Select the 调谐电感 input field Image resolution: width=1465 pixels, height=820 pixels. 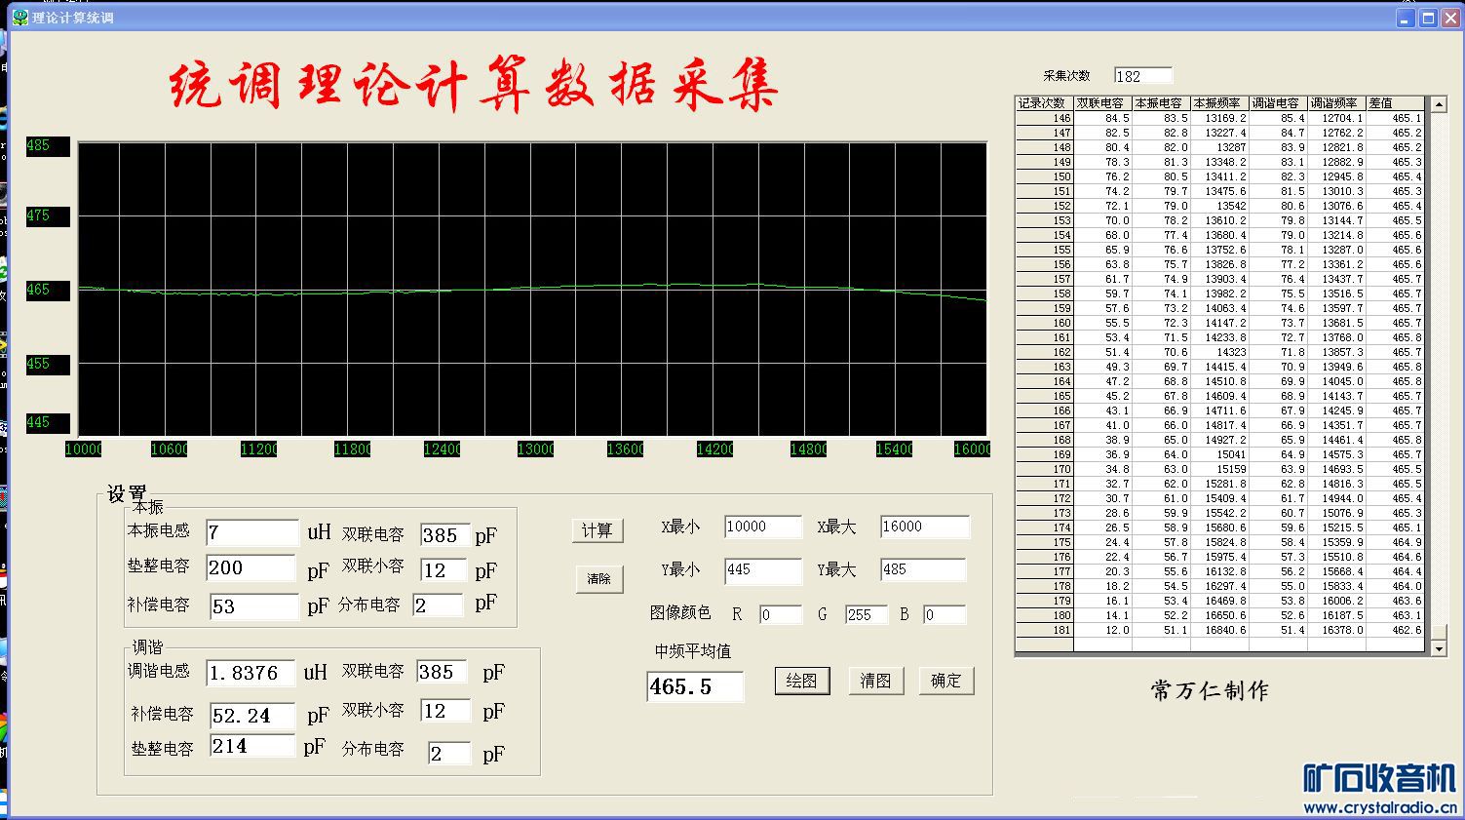pyautogui.click(x=251, y=673)
